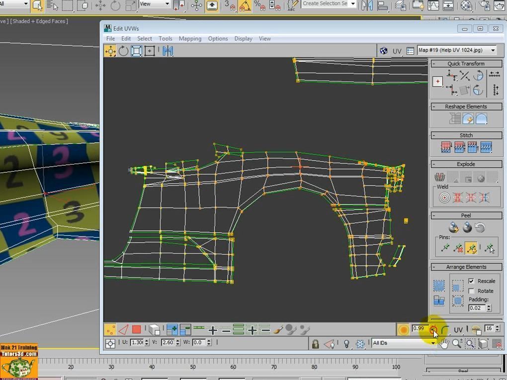507x380 pixels.
Task: Click the UV plane button near texture dropdown
Action: pos(397,51)
